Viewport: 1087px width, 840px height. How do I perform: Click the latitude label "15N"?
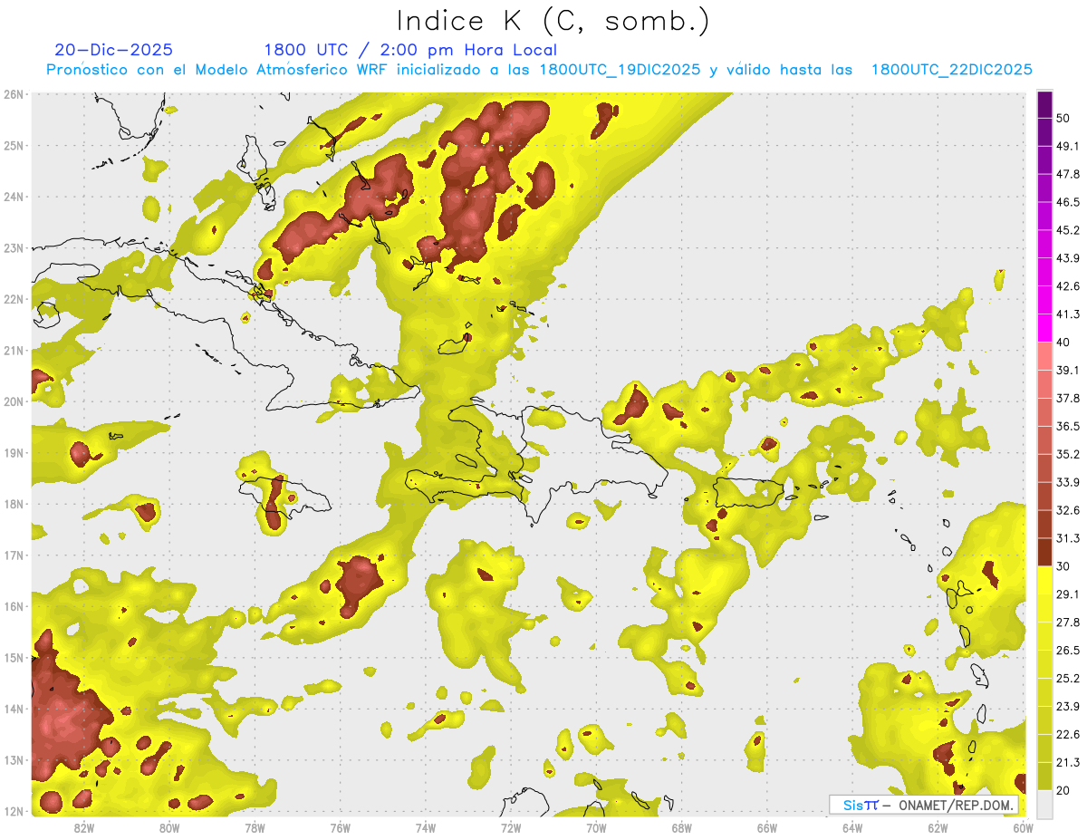click(x=14, y=658)
